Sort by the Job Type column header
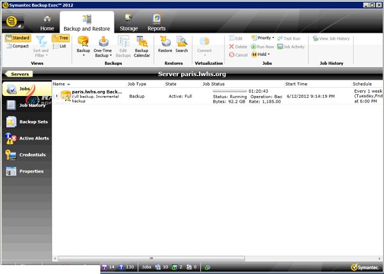 pyautogui.click(x=145, y=84)
